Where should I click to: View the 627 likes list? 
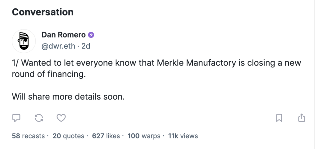click(106, 136)
